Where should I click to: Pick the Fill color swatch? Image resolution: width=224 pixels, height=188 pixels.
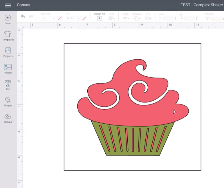pyautogui.click(x=84, y=18)
